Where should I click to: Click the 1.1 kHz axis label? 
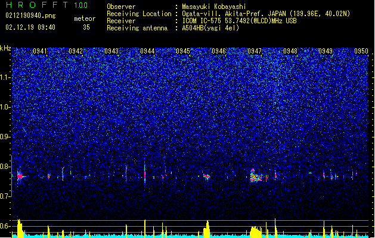5,77
